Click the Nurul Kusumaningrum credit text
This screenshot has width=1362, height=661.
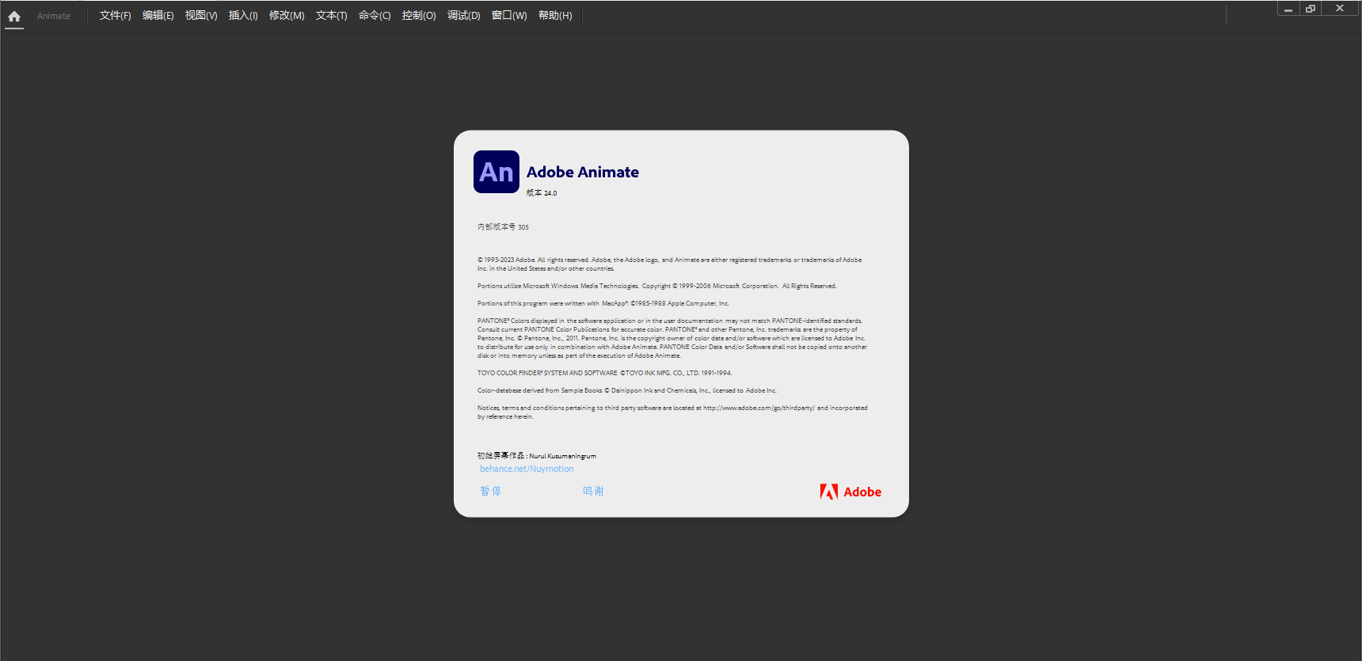pyautogui.click(x=563, y=456)
